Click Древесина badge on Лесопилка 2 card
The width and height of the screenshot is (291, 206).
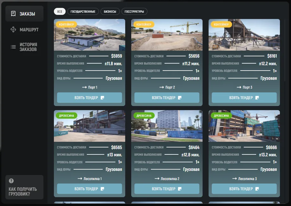(144, 115)
